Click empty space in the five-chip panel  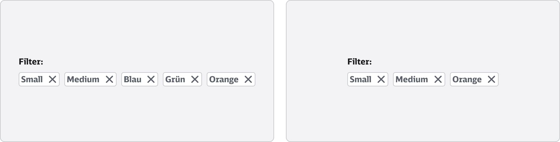point(136,30)
